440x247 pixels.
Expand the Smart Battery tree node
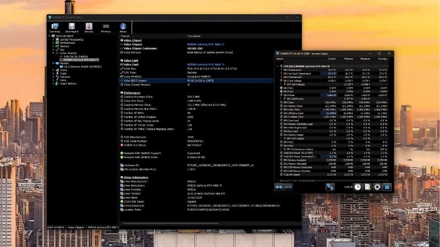click(53, 83)
